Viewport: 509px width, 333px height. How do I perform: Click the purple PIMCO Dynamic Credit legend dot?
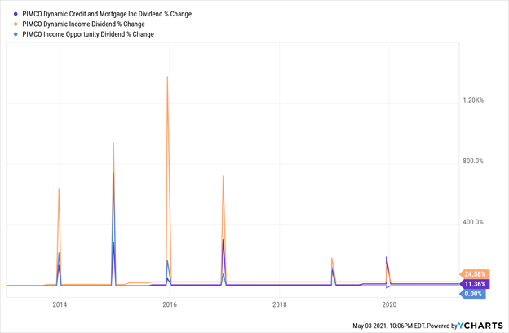(15, 14)
